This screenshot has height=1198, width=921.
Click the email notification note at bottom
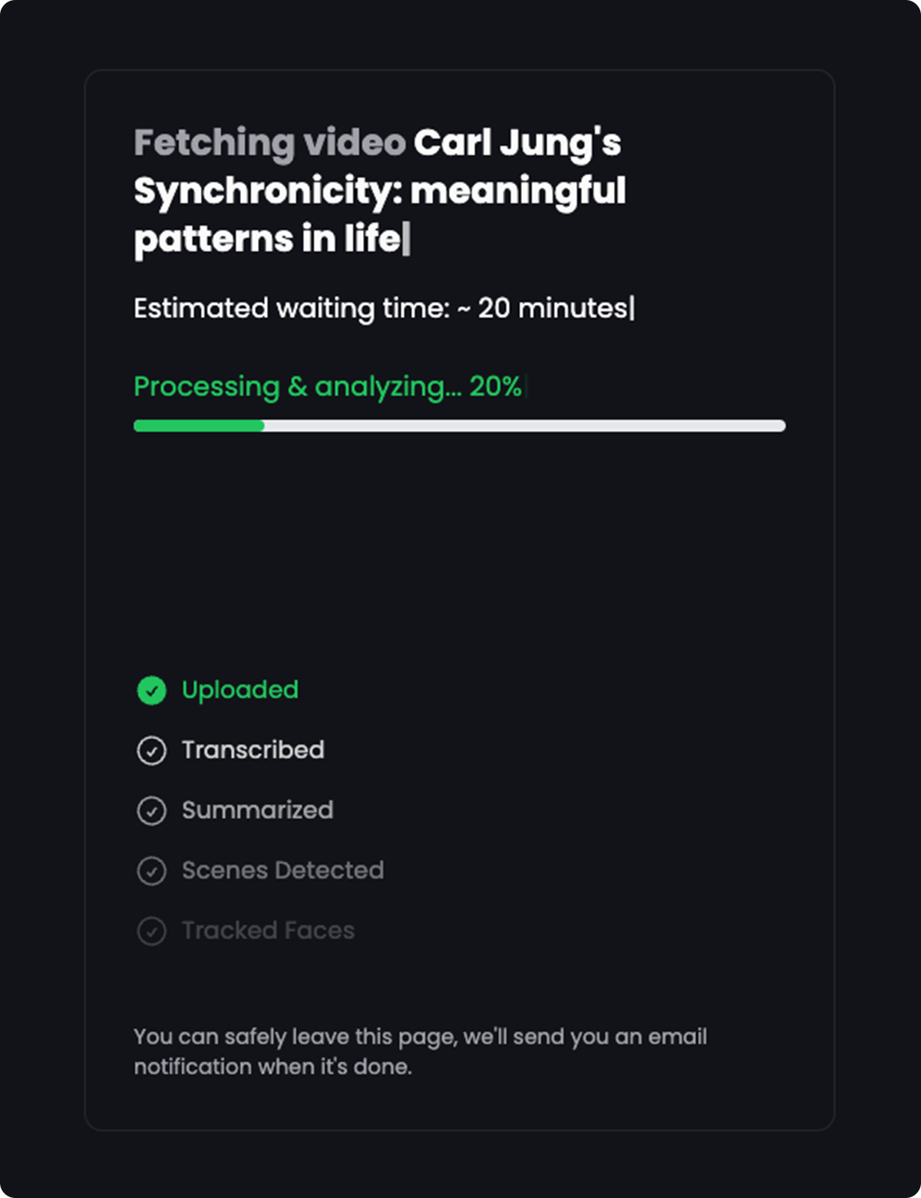[x=420, y=1051]
